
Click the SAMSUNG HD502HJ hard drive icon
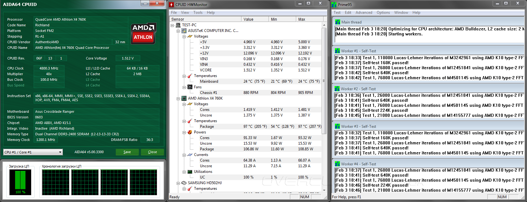(x=184, y=183)
